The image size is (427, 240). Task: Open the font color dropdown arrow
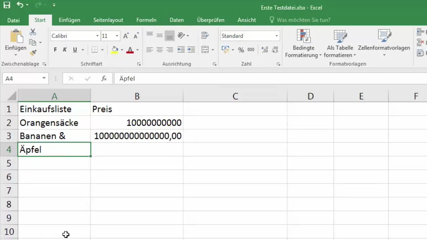(137, 50)
